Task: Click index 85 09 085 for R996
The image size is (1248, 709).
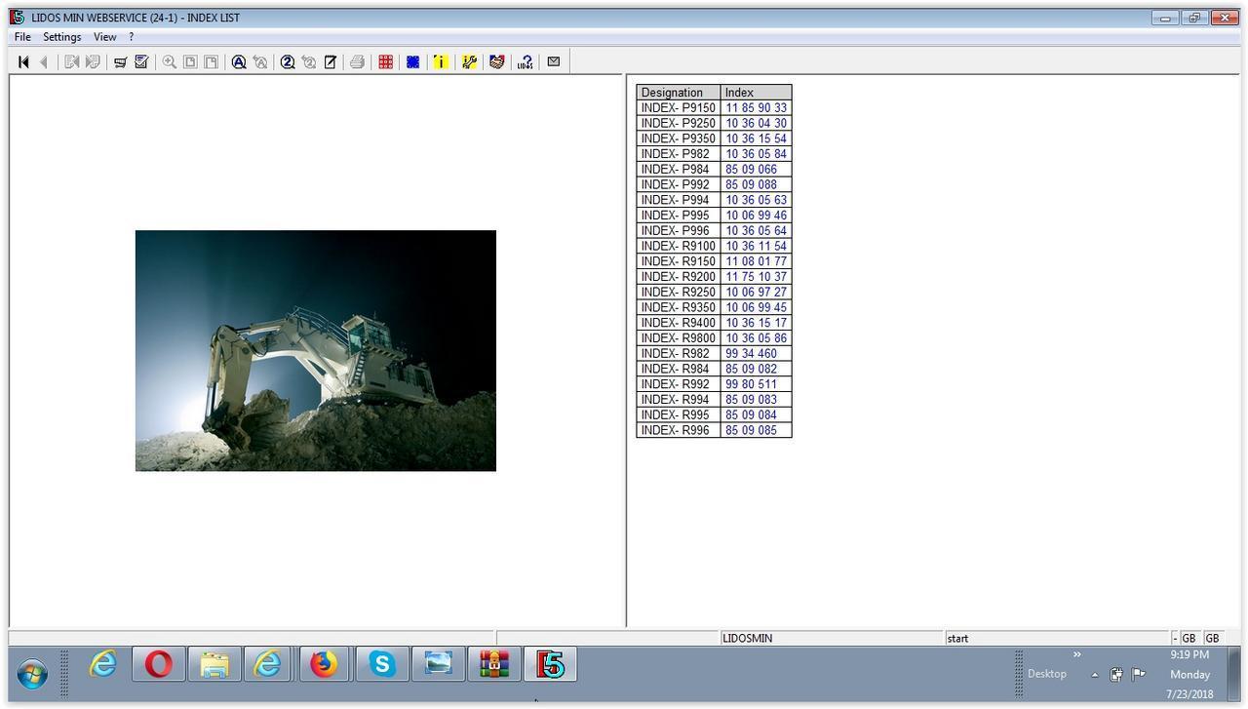Action: pyautogui.click(x=751, y=430)
